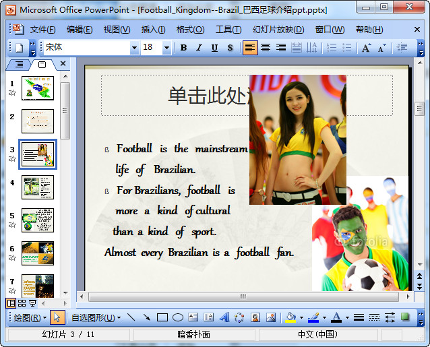Screen dimensions: 430x347
Task: Open 绘图(R) drawing menu
Action: coord(30,317)
